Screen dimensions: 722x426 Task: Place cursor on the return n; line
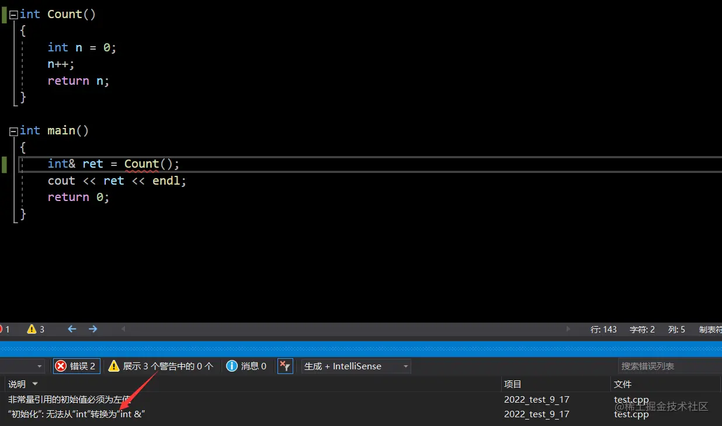[79, 81]
